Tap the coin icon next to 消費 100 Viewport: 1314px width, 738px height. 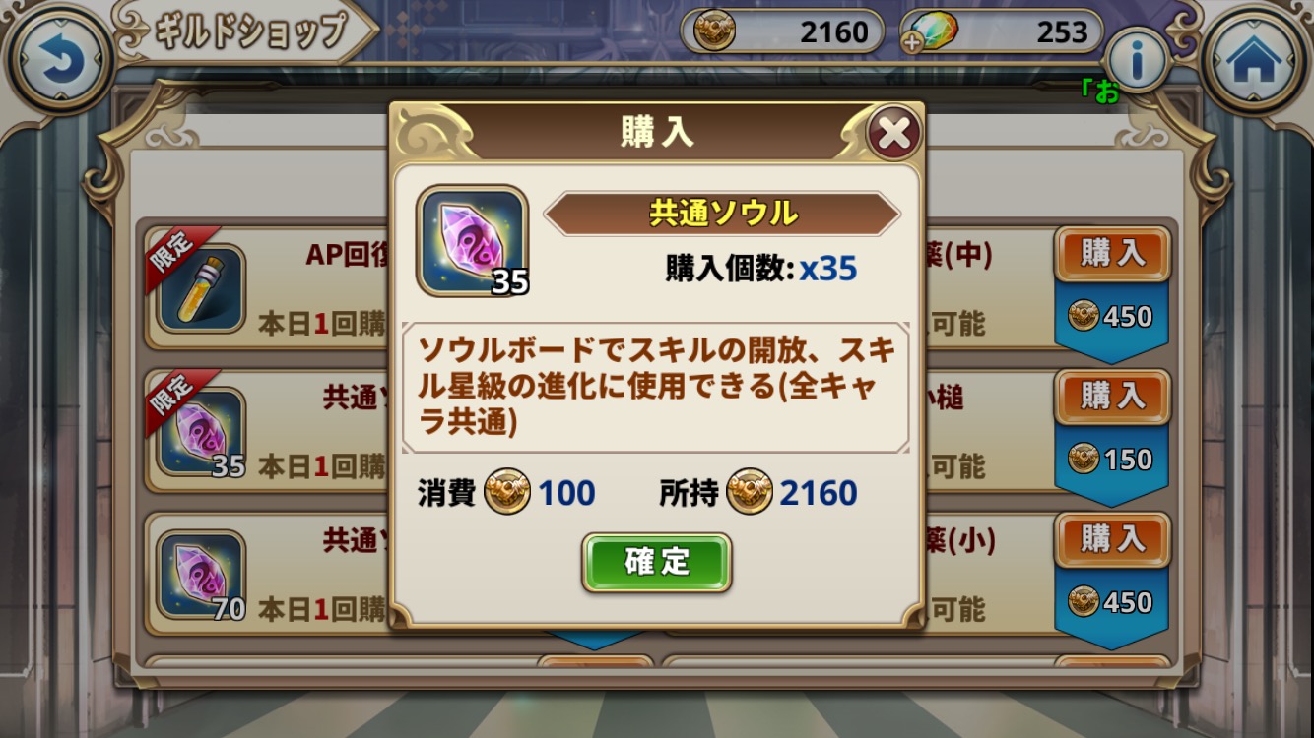click(x=506, y=492)
